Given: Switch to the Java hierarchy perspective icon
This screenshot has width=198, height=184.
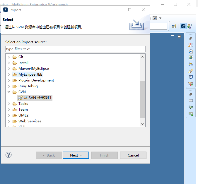Looking at the screenshot, I should 190,26.
